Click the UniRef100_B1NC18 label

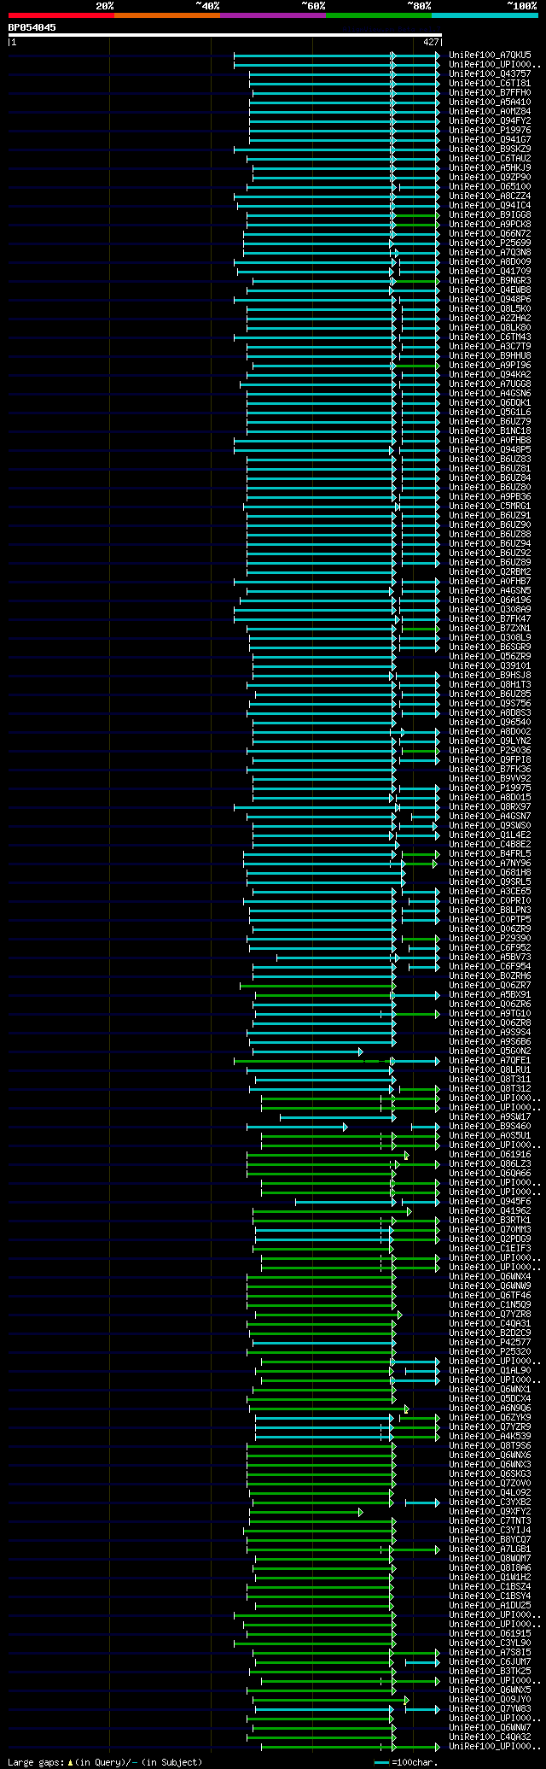(490, 431)
